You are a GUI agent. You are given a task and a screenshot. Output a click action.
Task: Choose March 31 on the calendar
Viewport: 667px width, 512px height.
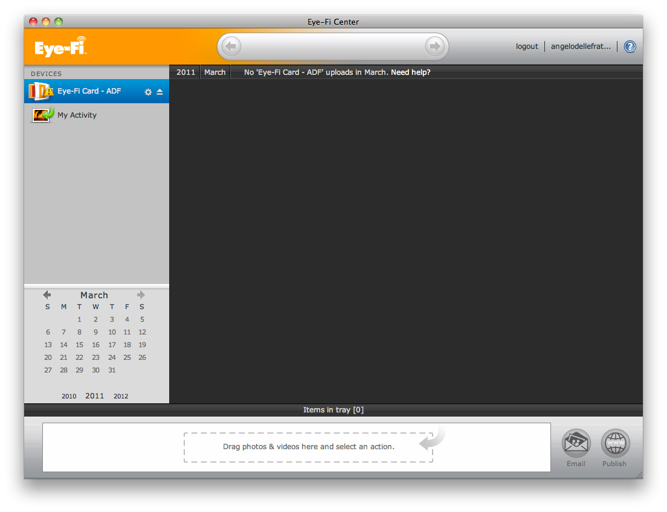tap(112, 370)
